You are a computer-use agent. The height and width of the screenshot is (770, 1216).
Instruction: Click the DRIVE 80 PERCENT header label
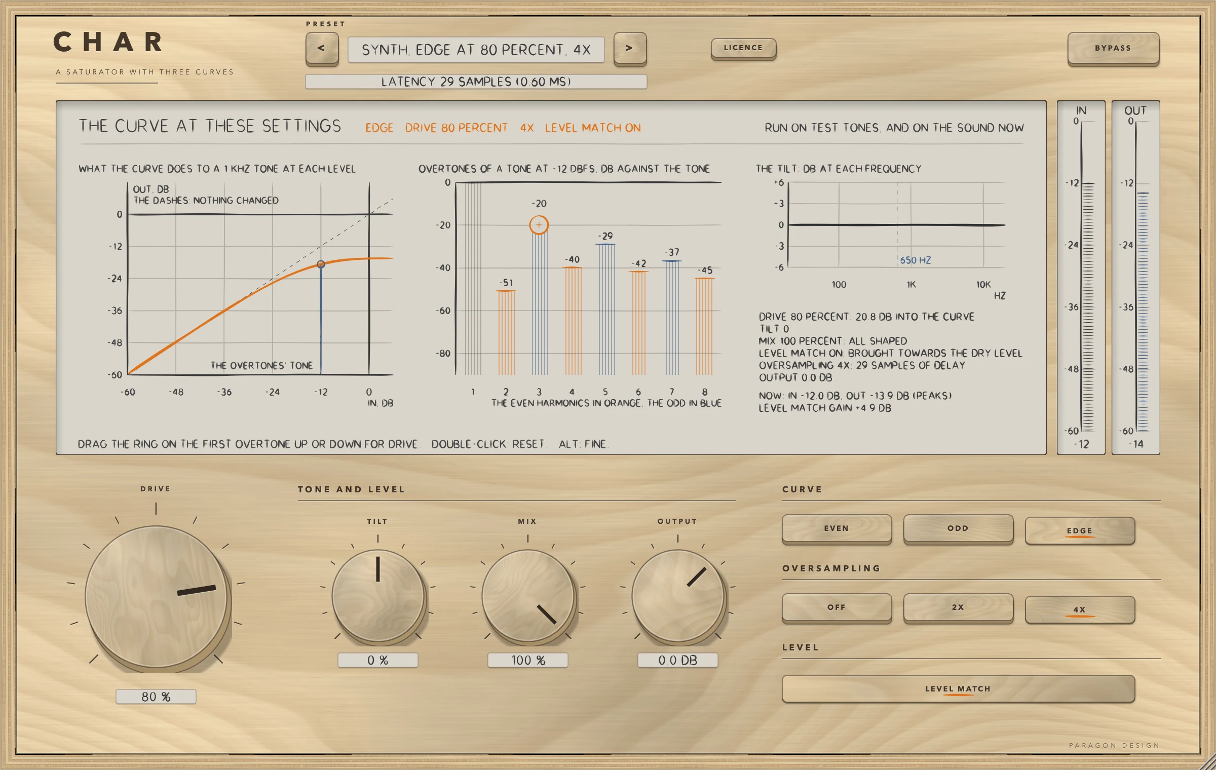(x=456, y=128)
